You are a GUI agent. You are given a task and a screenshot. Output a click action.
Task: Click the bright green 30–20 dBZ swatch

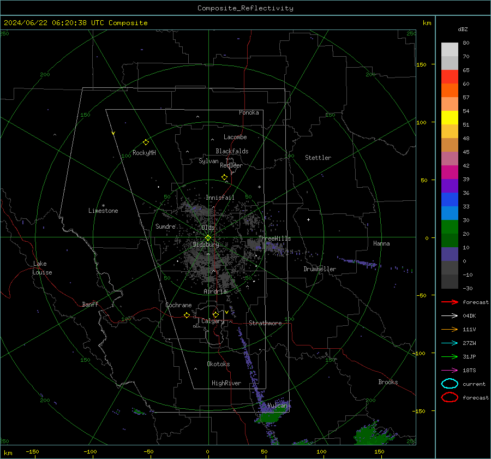click(450, 227)
